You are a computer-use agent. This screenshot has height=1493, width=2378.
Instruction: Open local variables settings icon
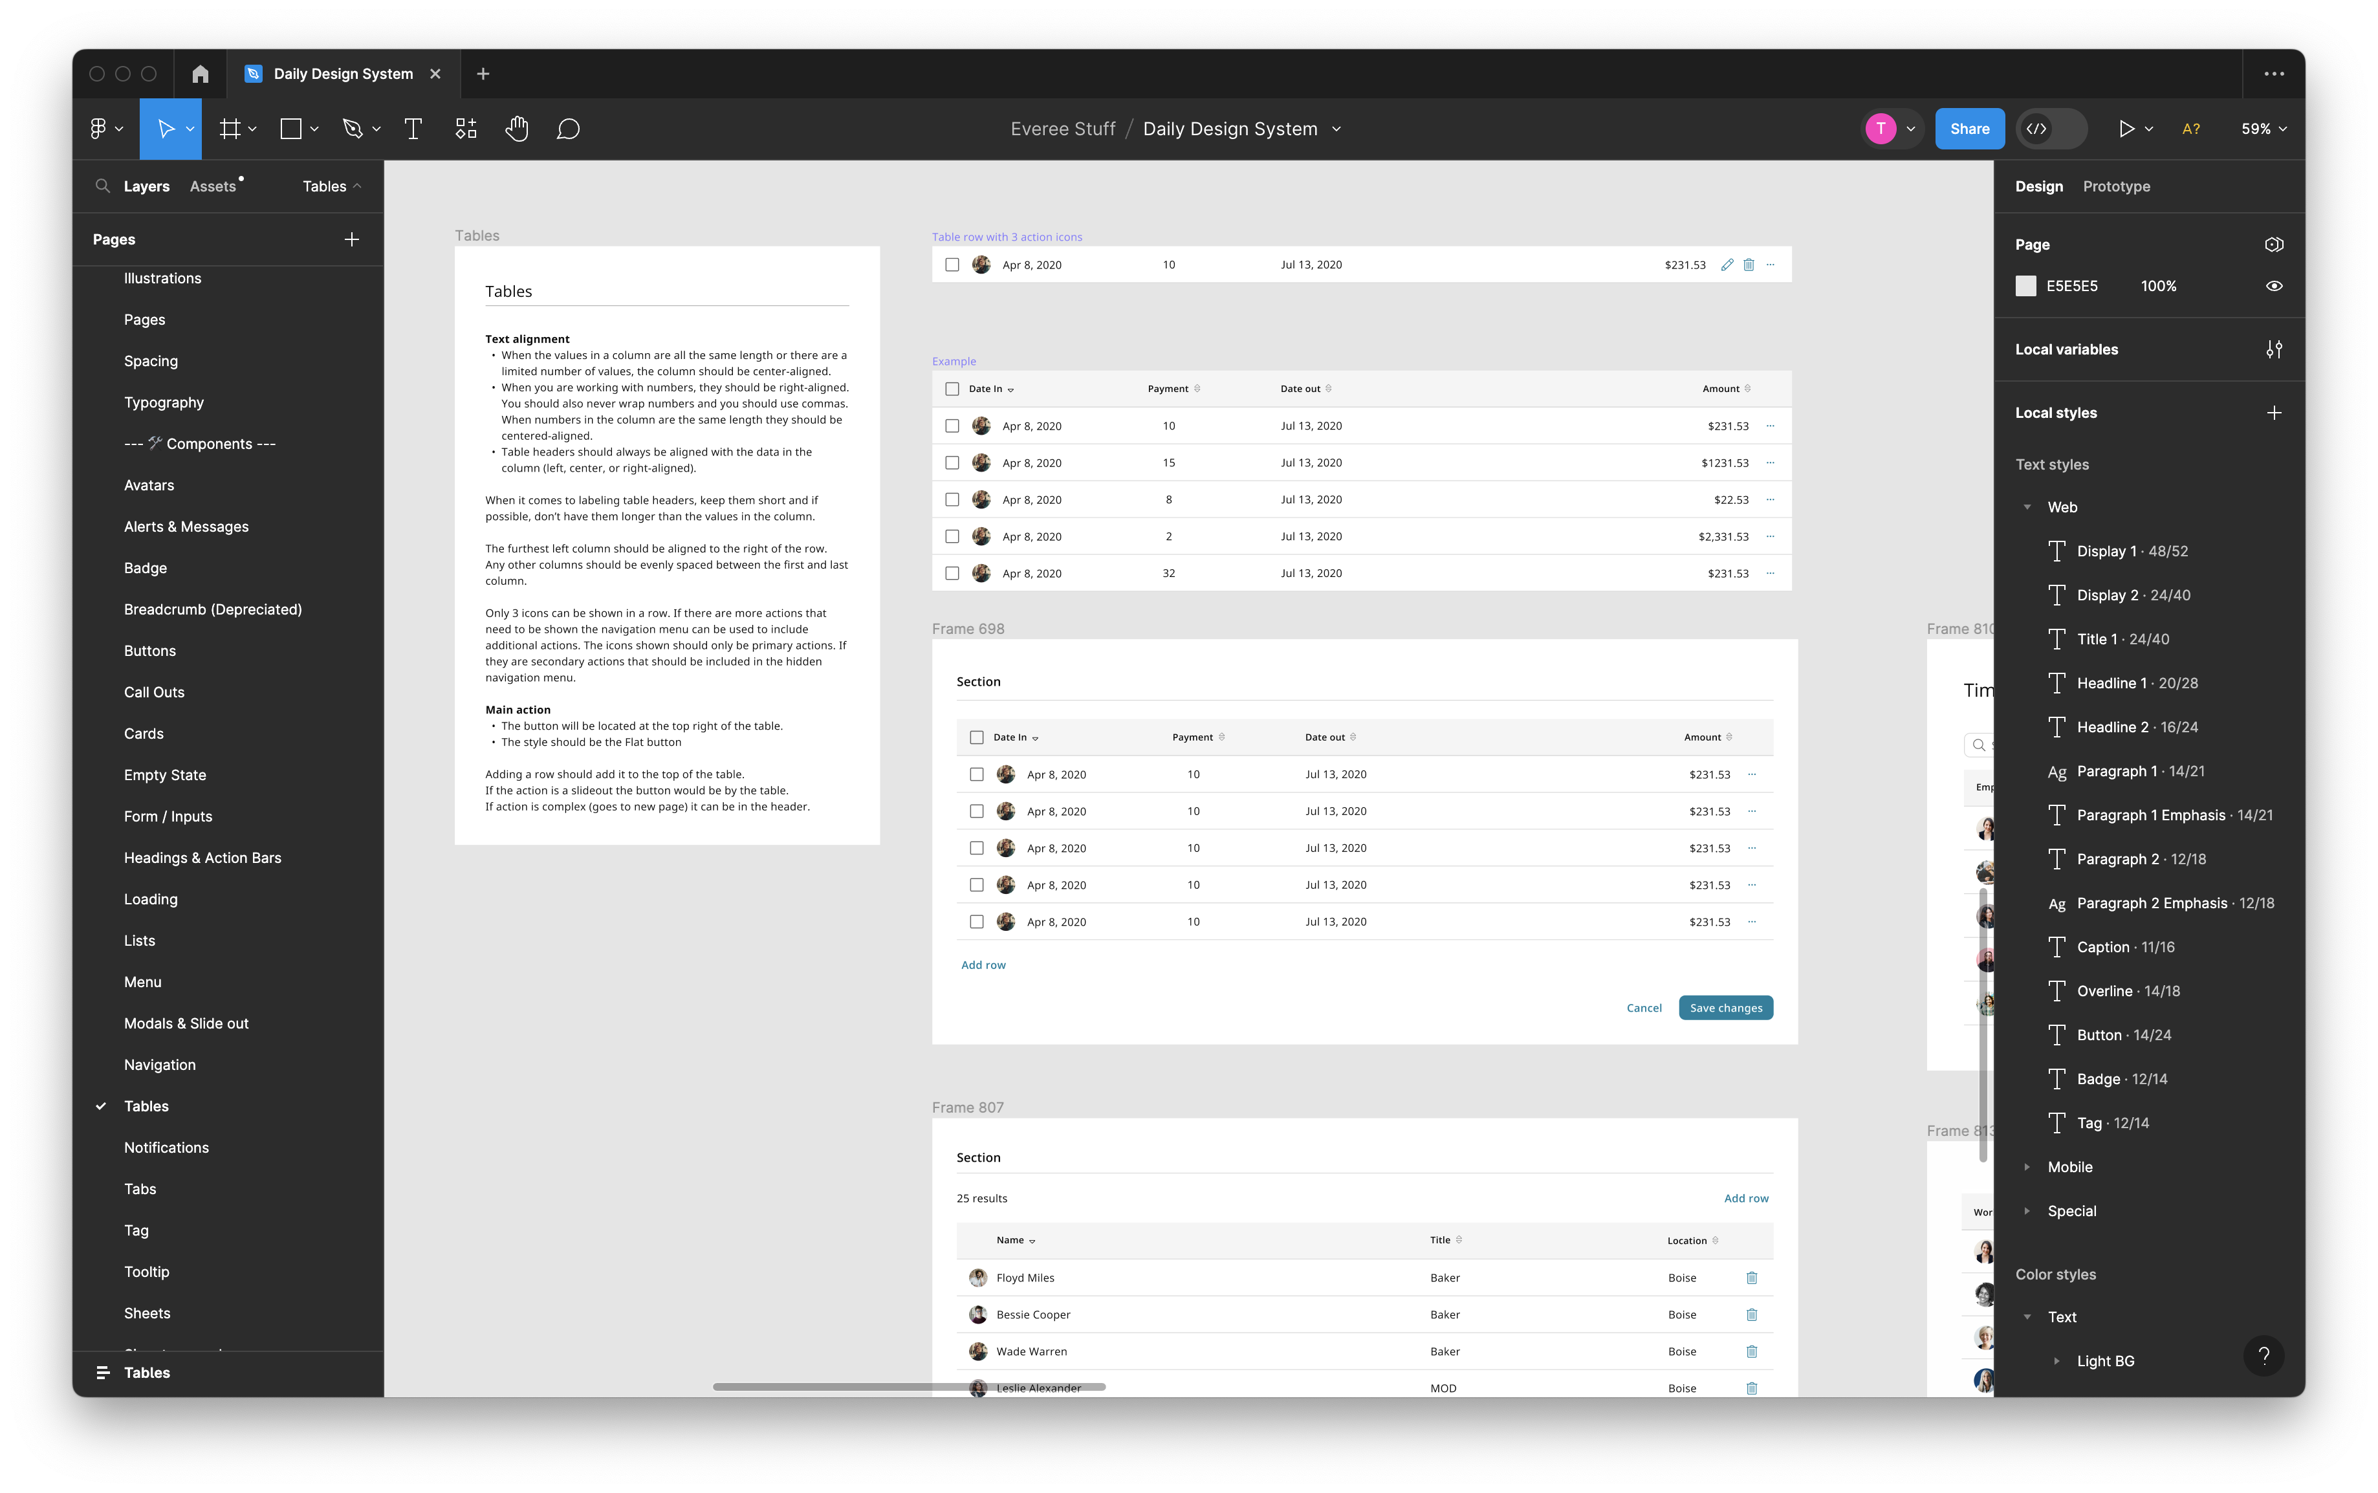[2274, 349]
